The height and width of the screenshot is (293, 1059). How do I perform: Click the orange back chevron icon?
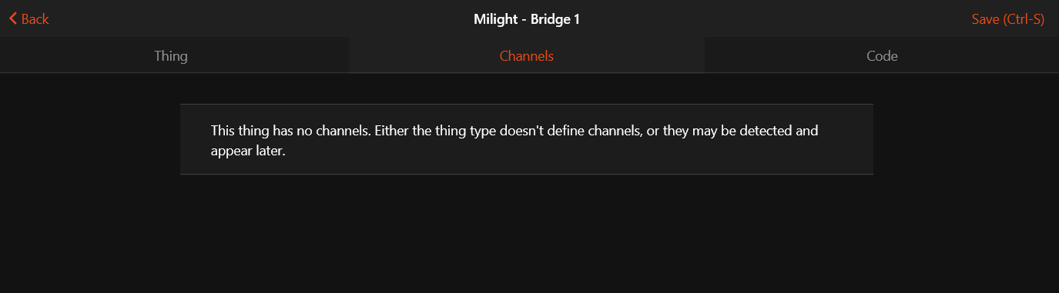click(13, 18)
